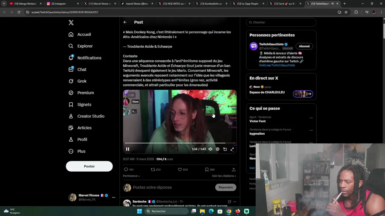Open Creator Studio

pos(86,116)
